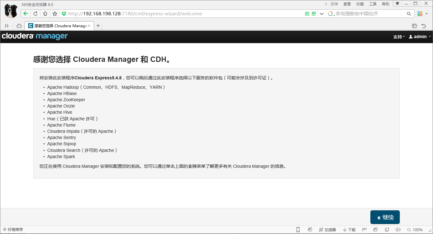This screenshot has height=234, width=433.
Task: Open the 帮助 menu
Action: 386,4
